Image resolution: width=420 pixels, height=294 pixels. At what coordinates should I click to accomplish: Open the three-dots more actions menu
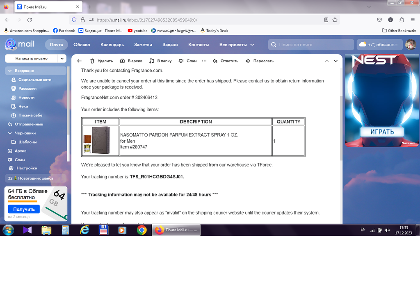pos(204,61)
